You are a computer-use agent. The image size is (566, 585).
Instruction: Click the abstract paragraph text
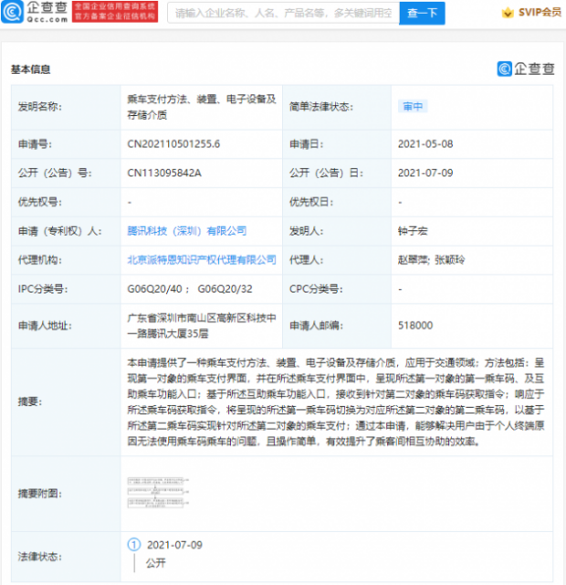pos(336,402)
